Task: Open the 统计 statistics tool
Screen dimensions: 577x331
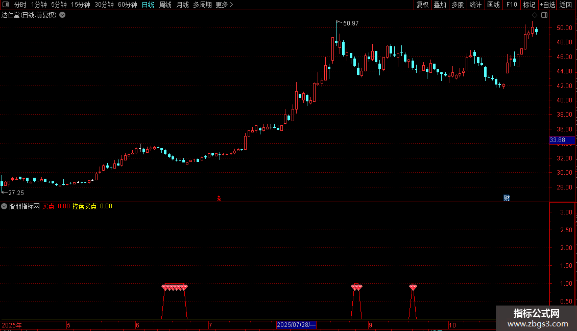Action: (475, 5)
